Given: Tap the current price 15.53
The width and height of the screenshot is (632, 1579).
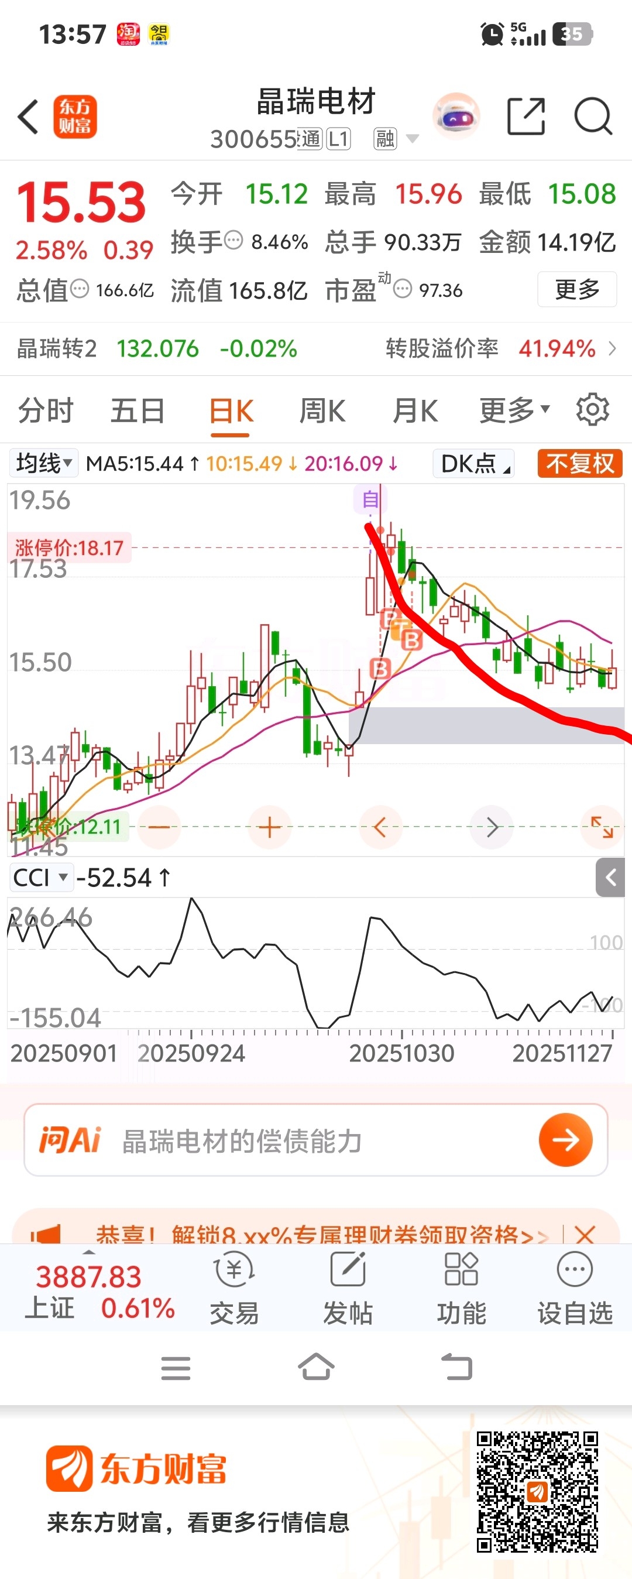Looking at the screenshot, I should point(81,201).
